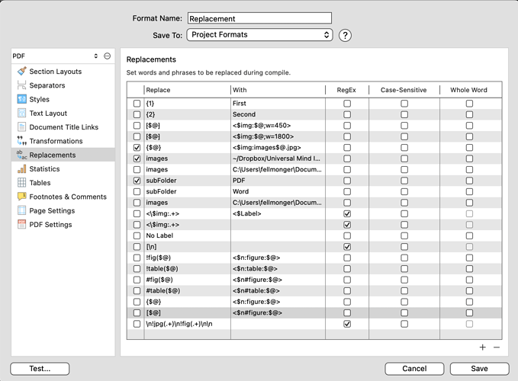The height and width of the screenshot is (381, 518).
Task: Open the Tables pane
Action: [x=63, y=183]
